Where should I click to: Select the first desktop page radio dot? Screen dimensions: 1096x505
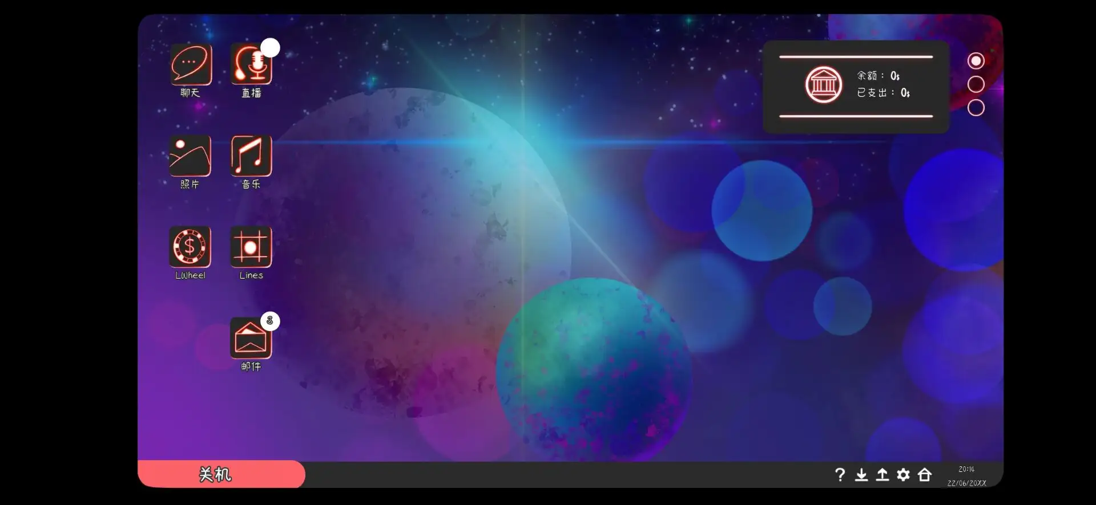[976, 61]
